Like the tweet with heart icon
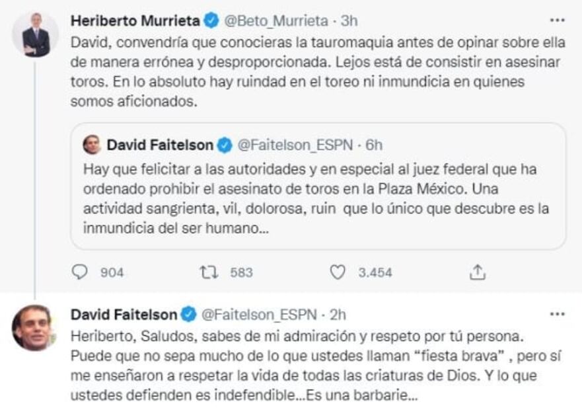 [338, 272]
